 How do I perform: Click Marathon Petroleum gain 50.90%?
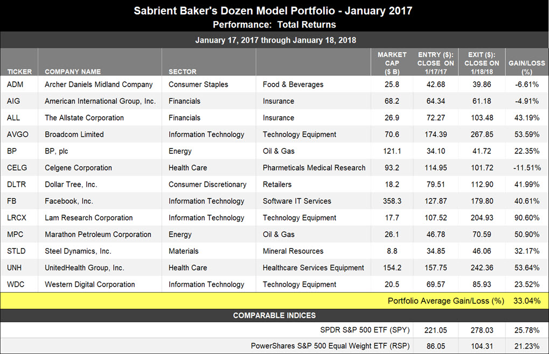527,235
